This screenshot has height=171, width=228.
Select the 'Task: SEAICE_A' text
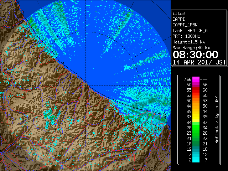[x=190, y=31]
